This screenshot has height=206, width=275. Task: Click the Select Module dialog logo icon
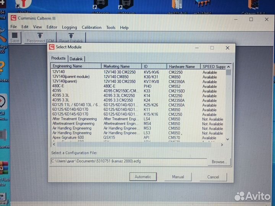point(52,47)
